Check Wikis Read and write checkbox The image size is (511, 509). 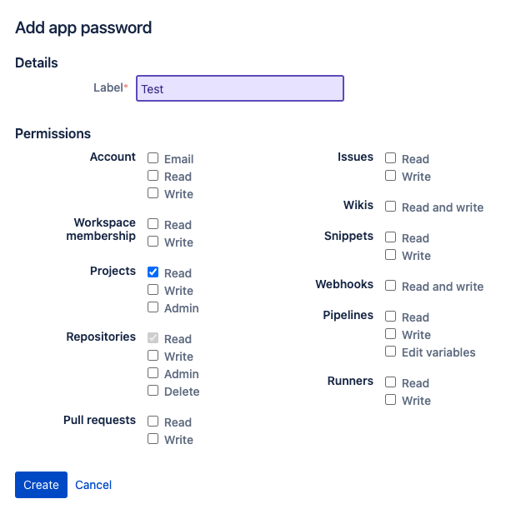click(391, 207)
